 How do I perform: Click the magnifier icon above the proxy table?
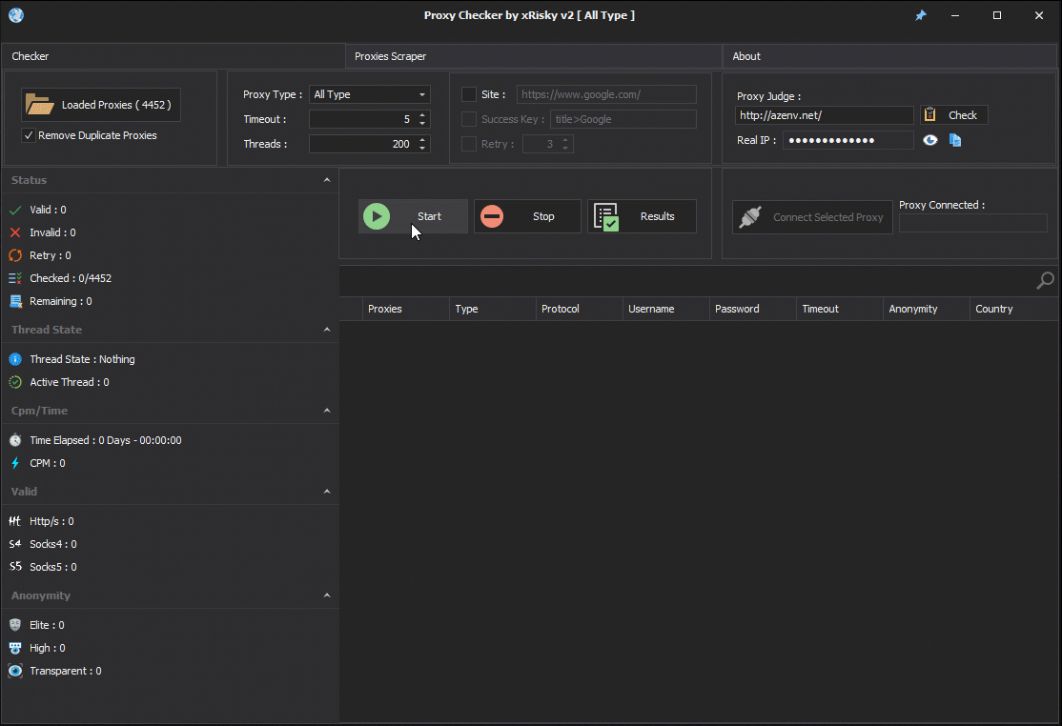[x=1045, y=280]
